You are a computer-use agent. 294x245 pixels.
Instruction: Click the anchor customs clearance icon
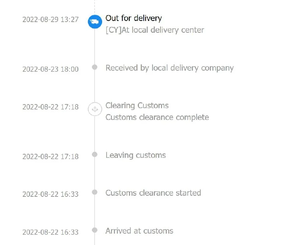pyautogui.click(x=95, y=109)
